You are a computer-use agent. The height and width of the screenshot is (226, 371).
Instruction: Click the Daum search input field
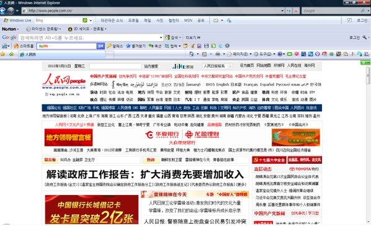click(x=67, y=46)
